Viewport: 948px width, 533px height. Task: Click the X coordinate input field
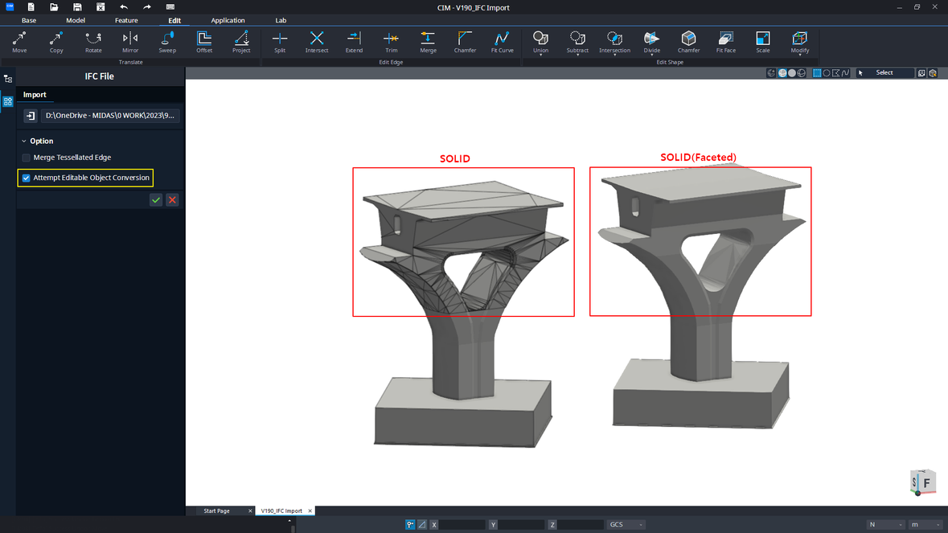(x=462, y=524)
